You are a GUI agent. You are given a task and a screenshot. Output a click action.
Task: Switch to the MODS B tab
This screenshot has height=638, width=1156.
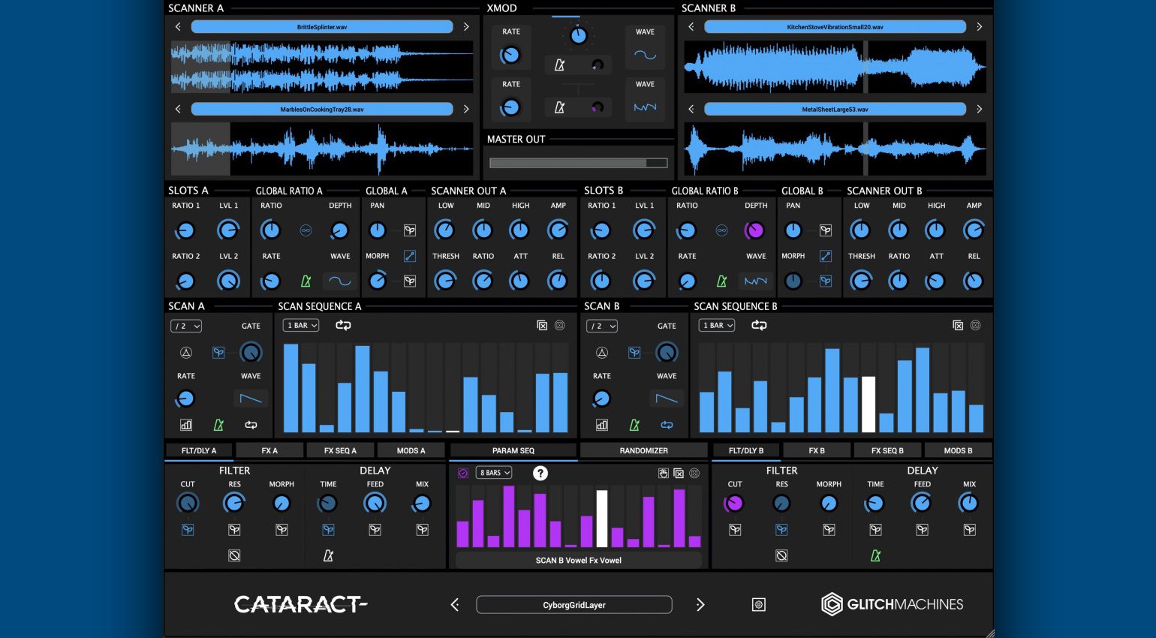tap(958, 450)
